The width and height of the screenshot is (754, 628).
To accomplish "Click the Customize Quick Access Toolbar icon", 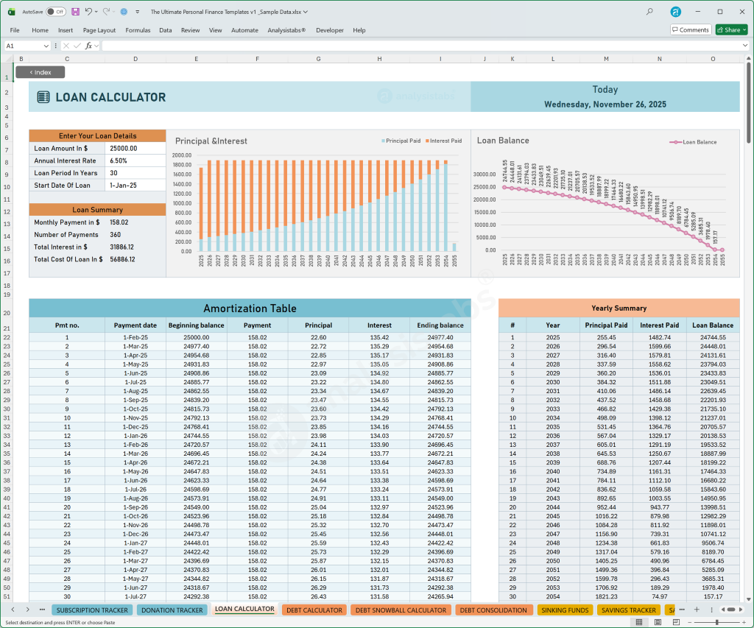I will [x=138, y=12].
